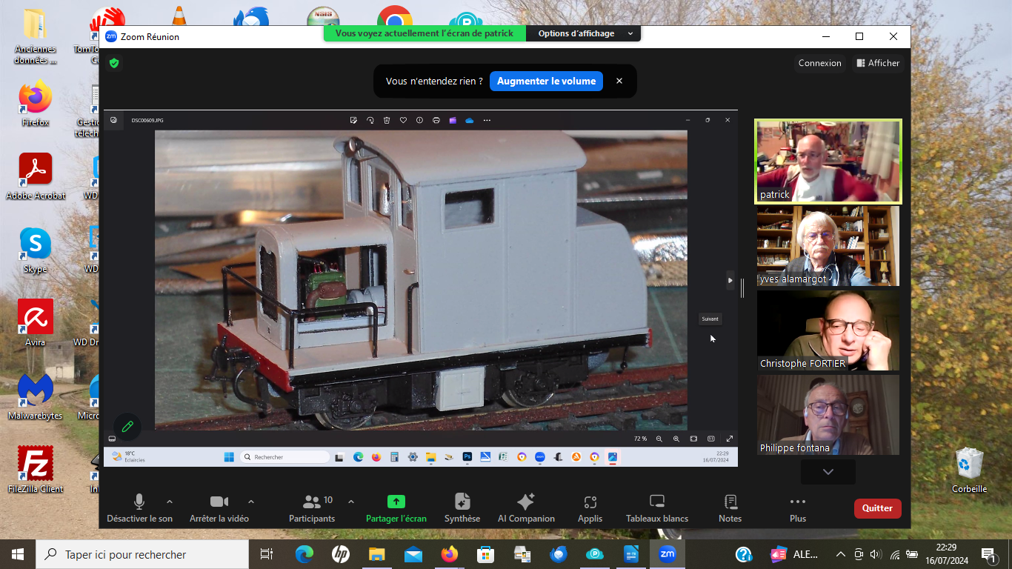Select patrick's video thumbnail
1012x569 pixels.
(x=828, y=162)
